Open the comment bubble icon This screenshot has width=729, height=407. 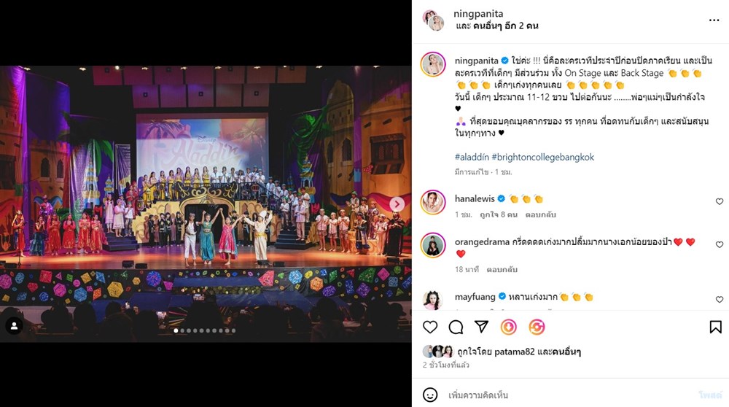pyautogui.click(x=456, y=327)
